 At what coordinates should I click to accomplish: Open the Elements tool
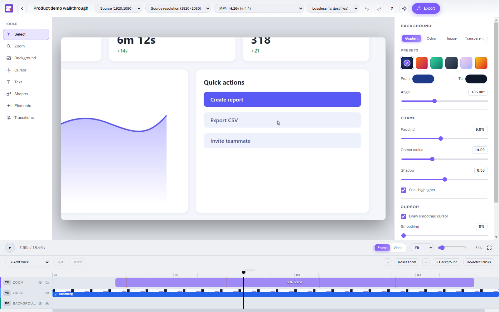26,106
